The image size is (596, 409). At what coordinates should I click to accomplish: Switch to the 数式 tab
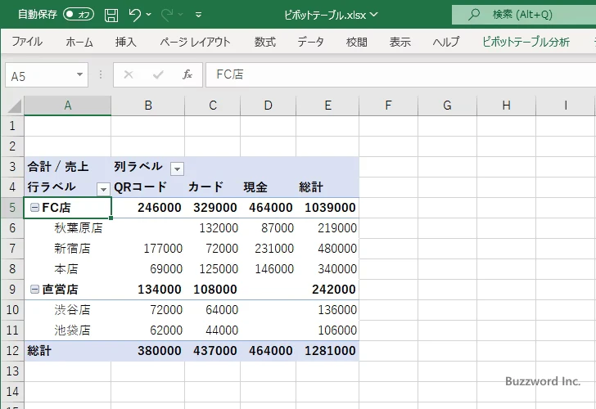pos(265,42)
